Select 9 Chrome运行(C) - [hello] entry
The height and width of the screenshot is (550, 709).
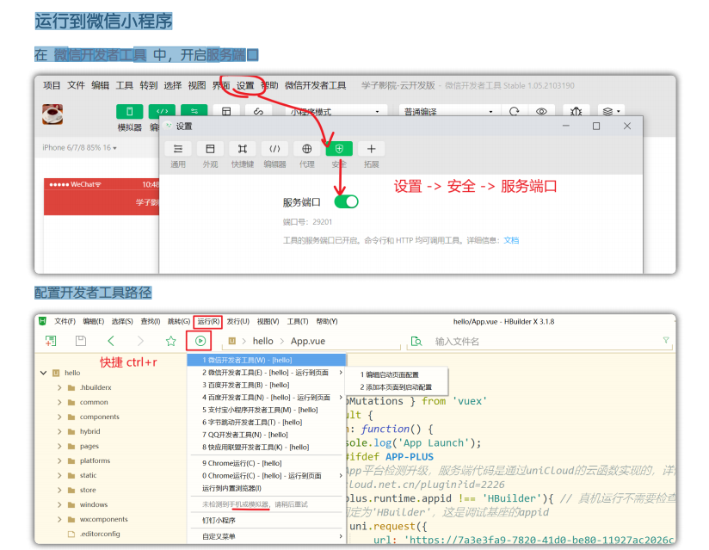pos(267,463)
